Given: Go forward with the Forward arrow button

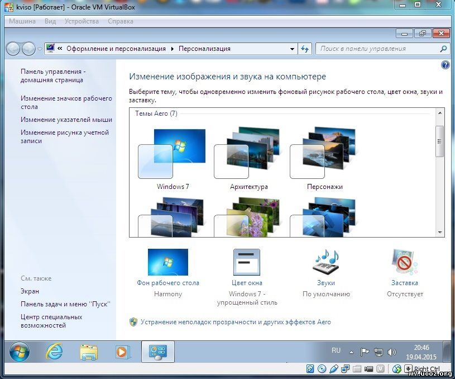Looking at the screenshot, I should tap(28, 49).
